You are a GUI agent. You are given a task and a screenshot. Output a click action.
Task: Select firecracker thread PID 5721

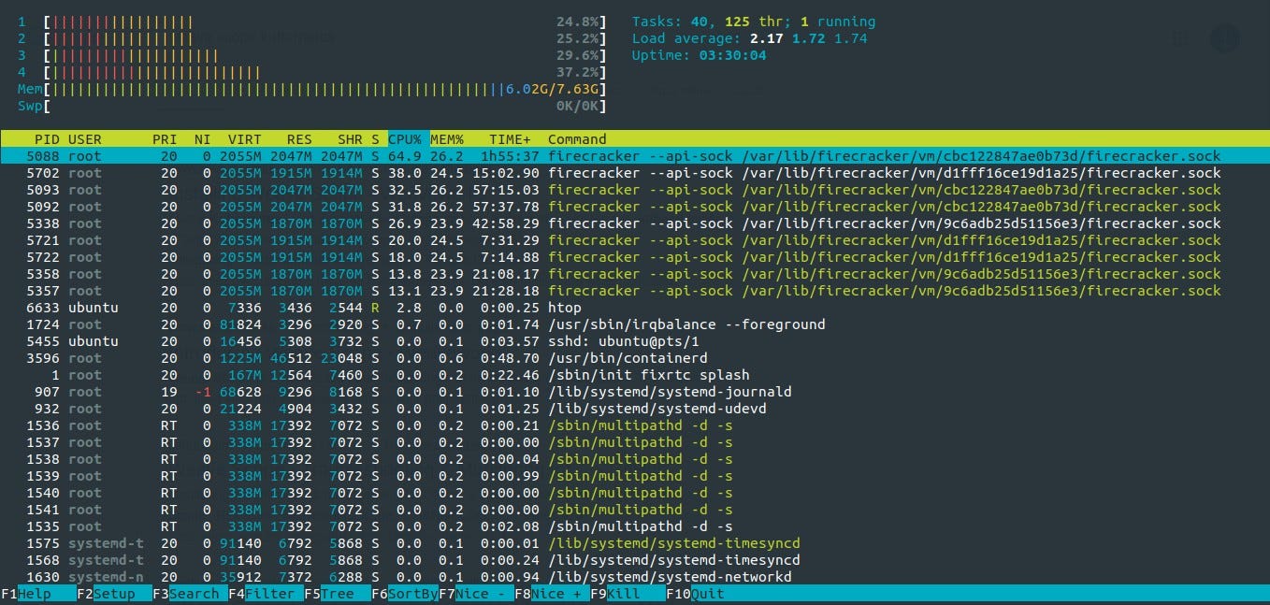pyautogui.click(x=635, y=240)
